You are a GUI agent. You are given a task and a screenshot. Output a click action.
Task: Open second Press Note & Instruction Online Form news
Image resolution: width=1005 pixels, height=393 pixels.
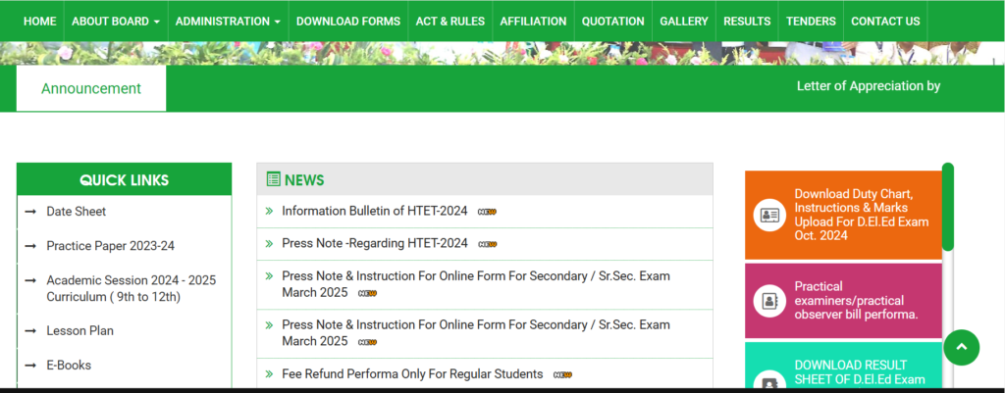click(476, 333)
